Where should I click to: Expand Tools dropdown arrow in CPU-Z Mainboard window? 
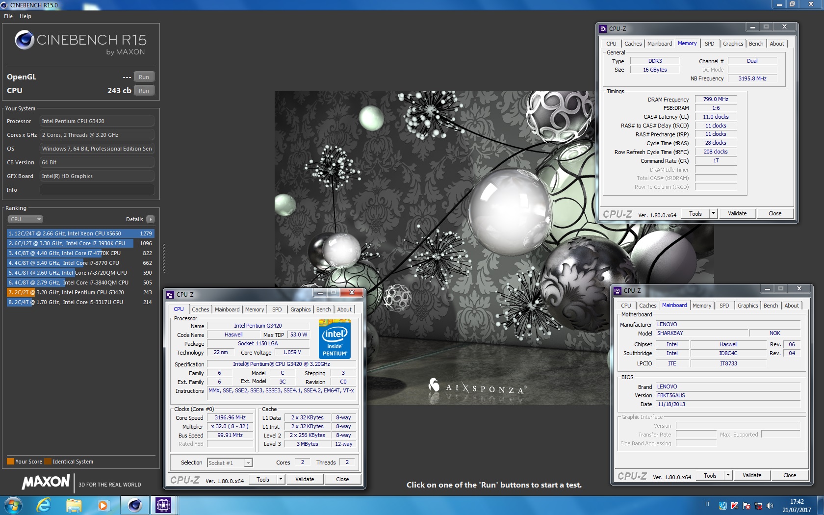(728, 475)
